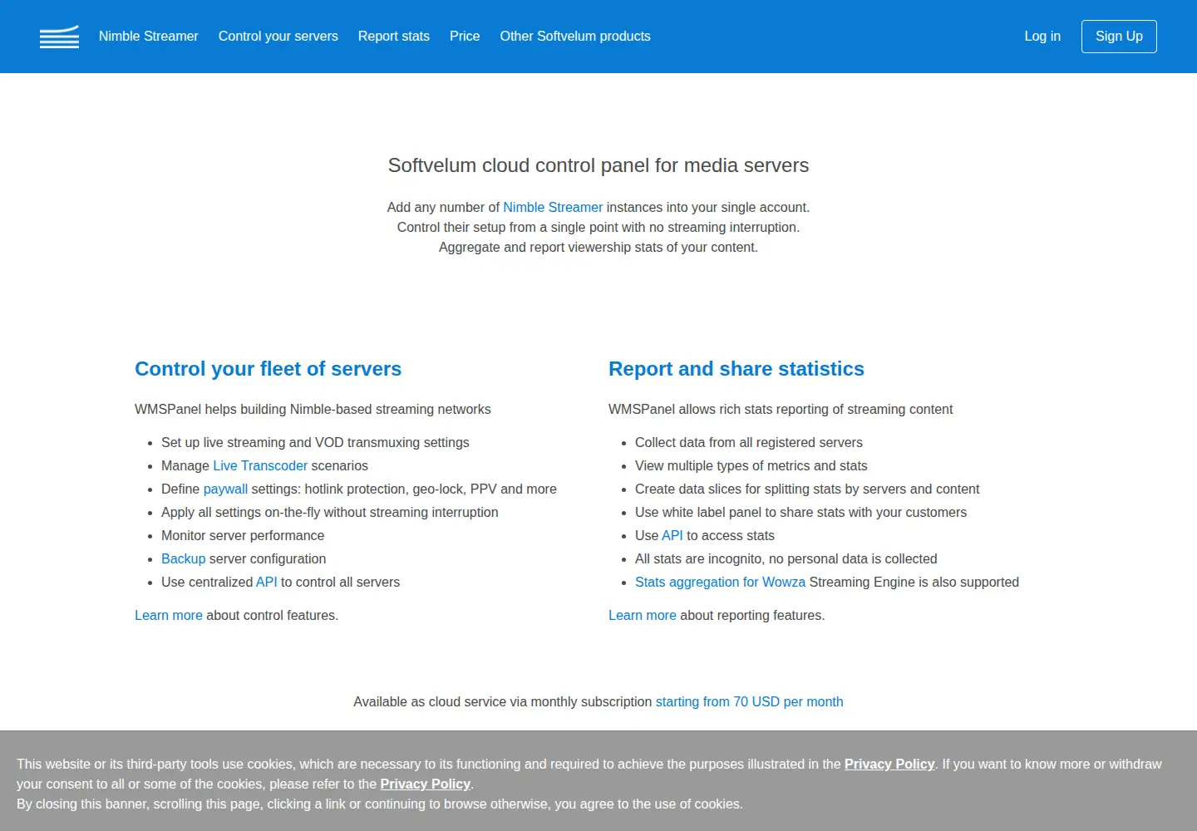Open the API link for controlling servers
This screenshot has width=1197, height=831.
[x=267, y=583]
